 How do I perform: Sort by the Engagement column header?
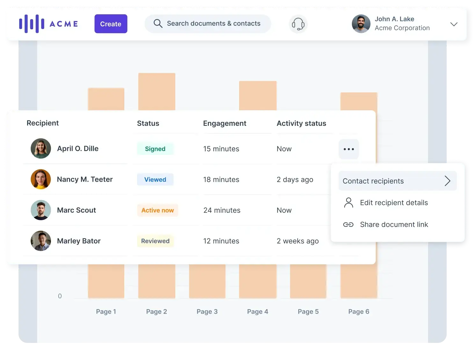click(224, 123)
